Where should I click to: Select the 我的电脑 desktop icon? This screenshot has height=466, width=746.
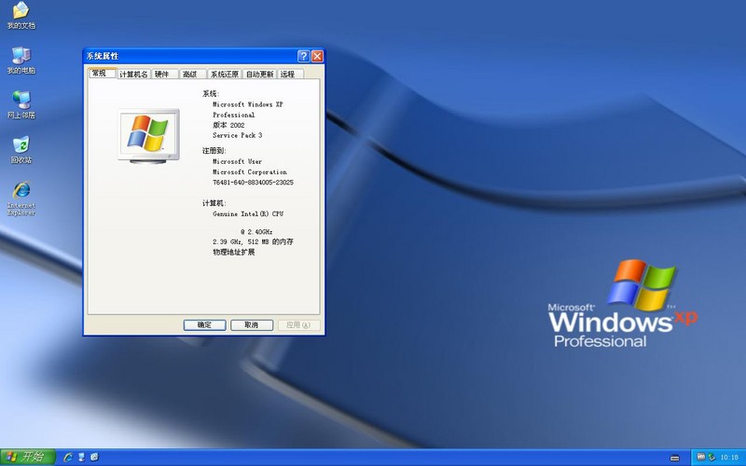(x=21, y=61)
